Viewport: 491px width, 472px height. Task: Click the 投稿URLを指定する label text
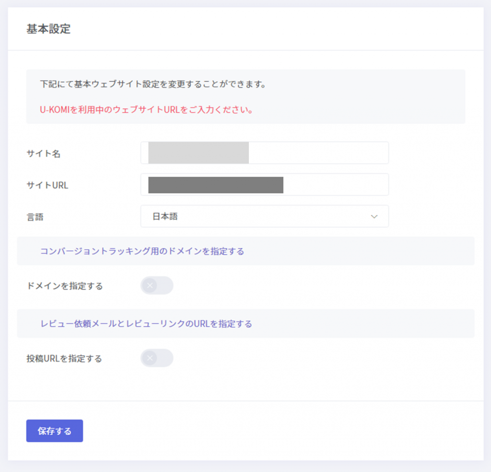64,359
